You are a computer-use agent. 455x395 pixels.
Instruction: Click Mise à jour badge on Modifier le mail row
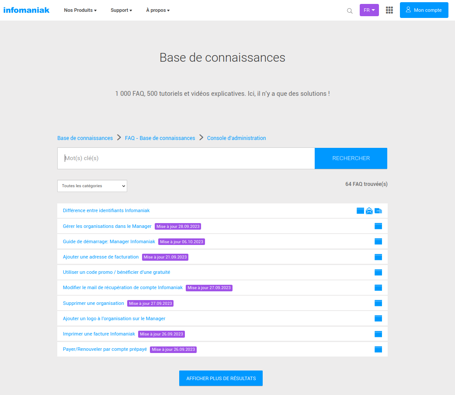pos(209,288)
